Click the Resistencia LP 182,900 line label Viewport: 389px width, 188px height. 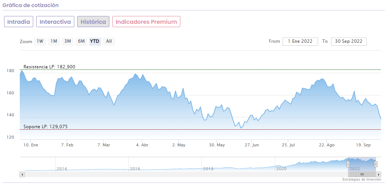pos(49,67)
